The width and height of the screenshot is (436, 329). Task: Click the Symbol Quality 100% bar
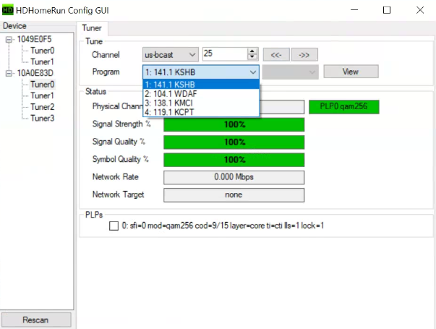tap(234, 160)
